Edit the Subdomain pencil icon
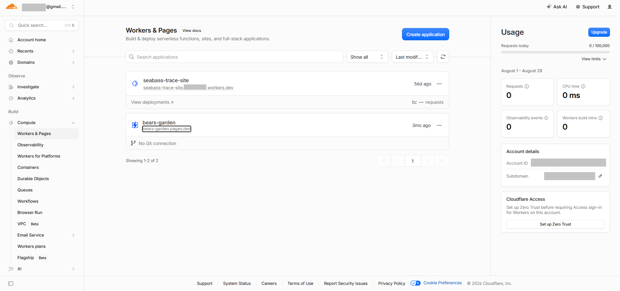 click(600, 176)
